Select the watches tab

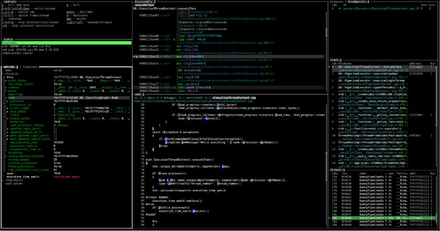click(10, 67)
